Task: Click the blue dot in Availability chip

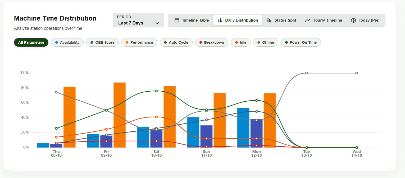Action: point(57,42)
